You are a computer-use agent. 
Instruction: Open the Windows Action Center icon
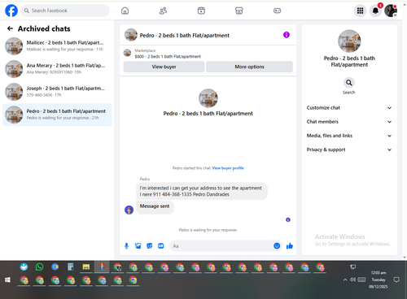click(x=396, y=279)
